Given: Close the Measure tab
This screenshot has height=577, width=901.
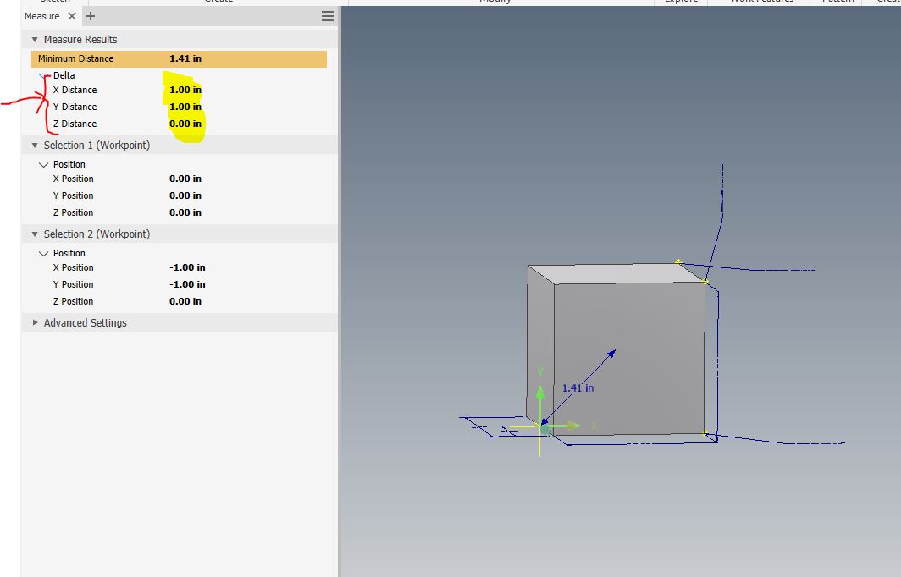Looking at the screenshot, I should pos(74,15).
